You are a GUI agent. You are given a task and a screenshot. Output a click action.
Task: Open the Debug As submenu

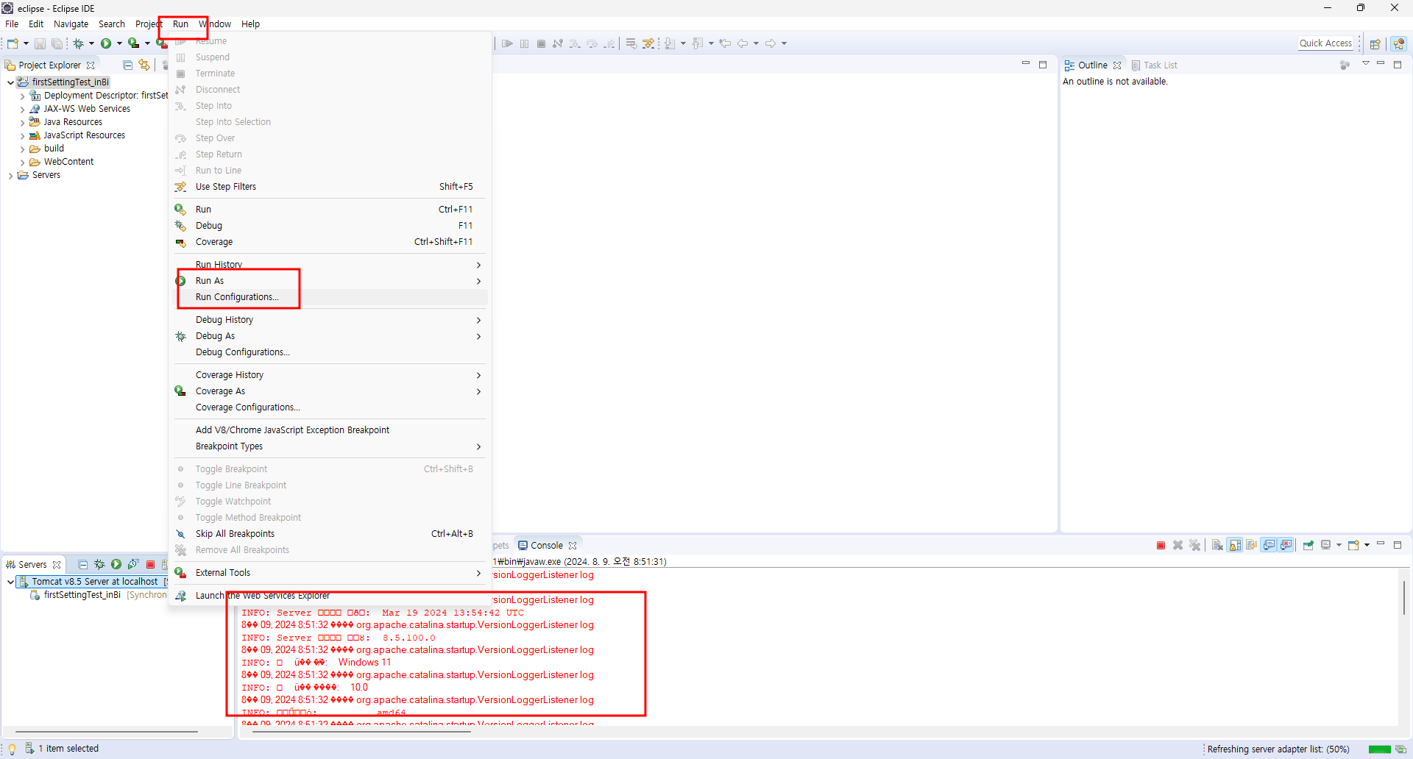(330, 336)
